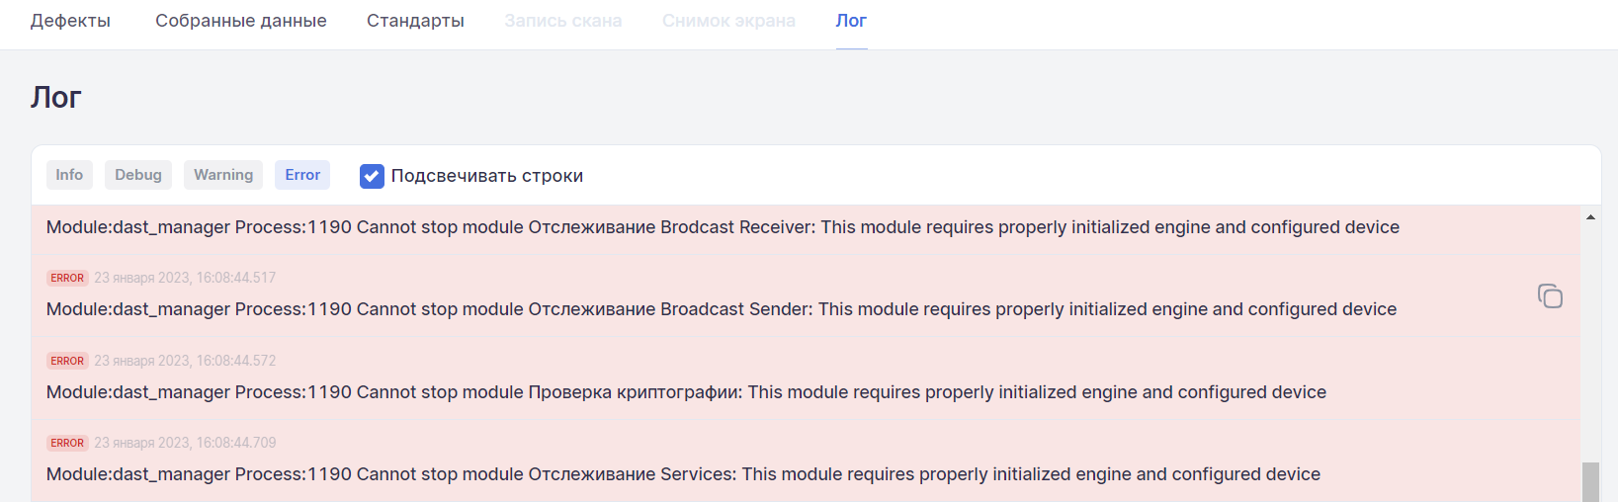Toggle the Error log level filter
Image resolution: width=1618 pixels, height=502 pixels.
(x=302, y=175)
